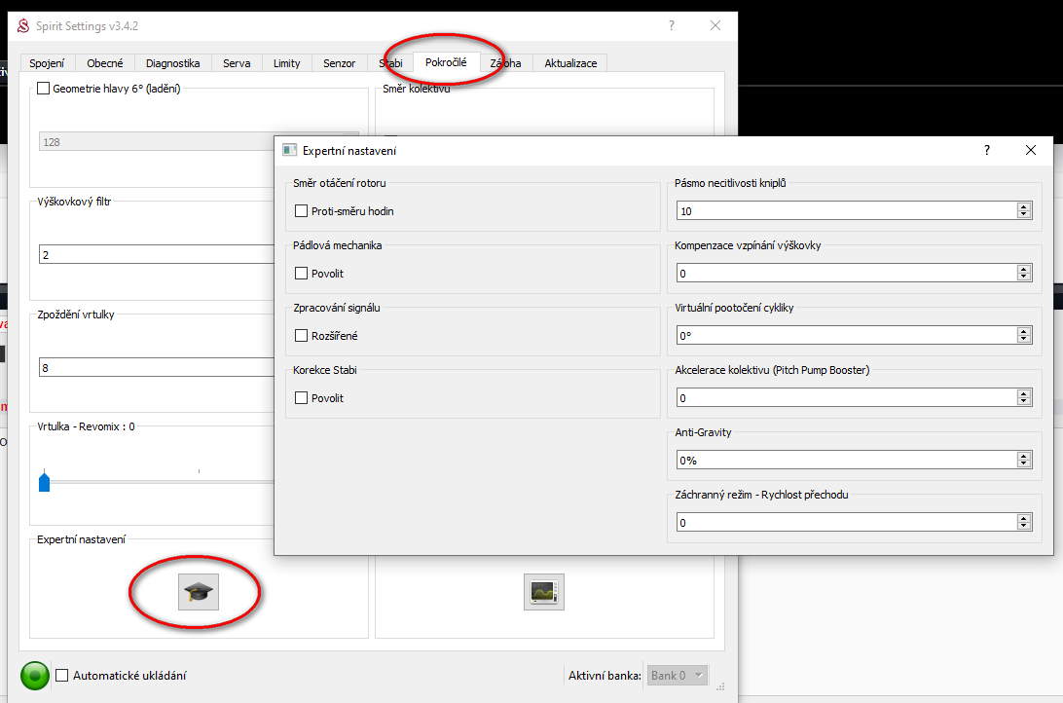Check Rozšířené signal processing option

point(302,336)
